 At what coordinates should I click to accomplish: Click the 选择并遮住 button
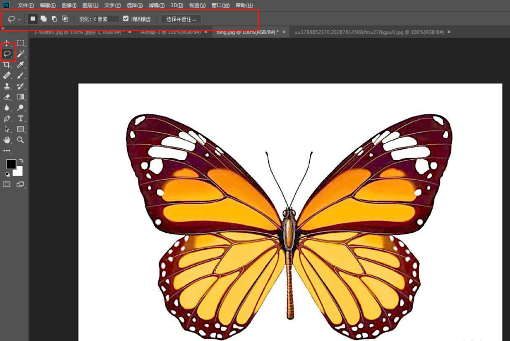pyautogui.click(x=181, y=19)
